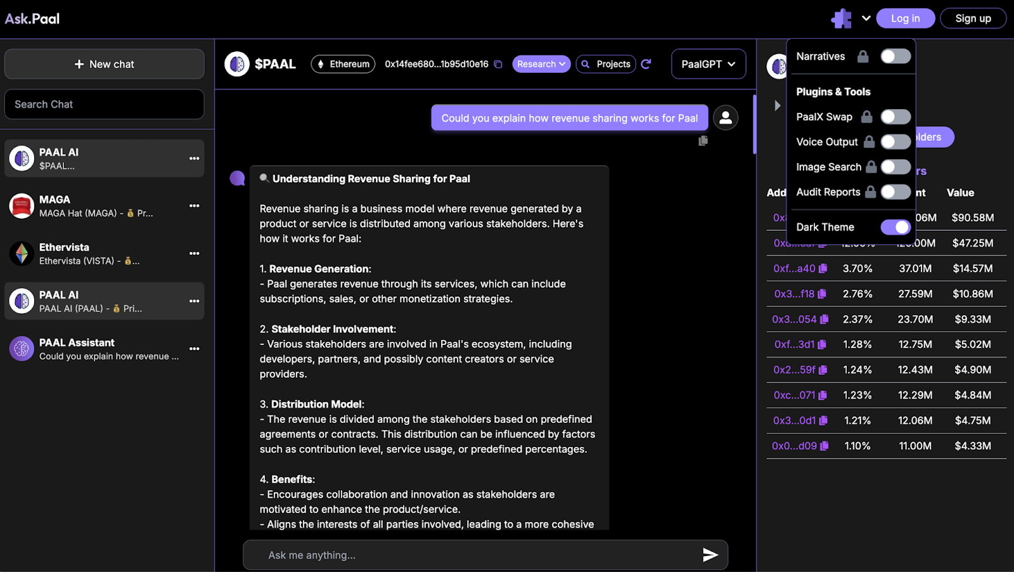
Task: Click the lock icon next to Audit Reports
Action: 871,192
